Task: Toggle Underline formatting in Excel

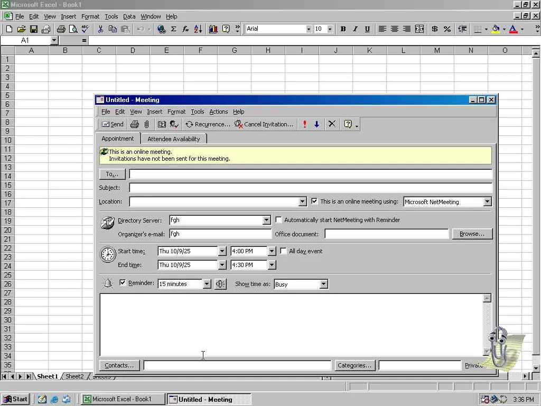Action: [x=367, y=29]
